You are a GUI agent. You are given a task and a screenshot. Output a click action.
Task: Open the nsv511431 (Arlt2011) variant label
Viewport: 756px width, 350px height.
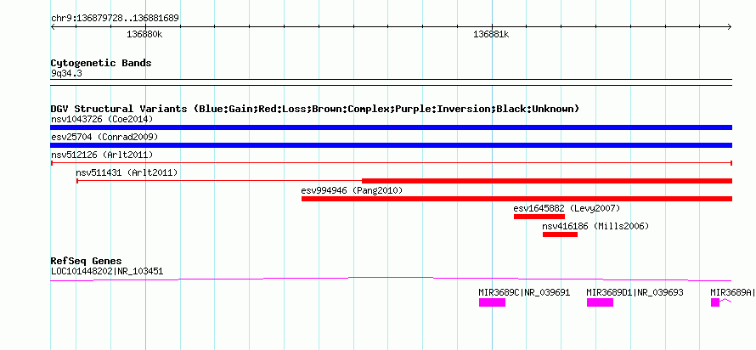point(127,172)
